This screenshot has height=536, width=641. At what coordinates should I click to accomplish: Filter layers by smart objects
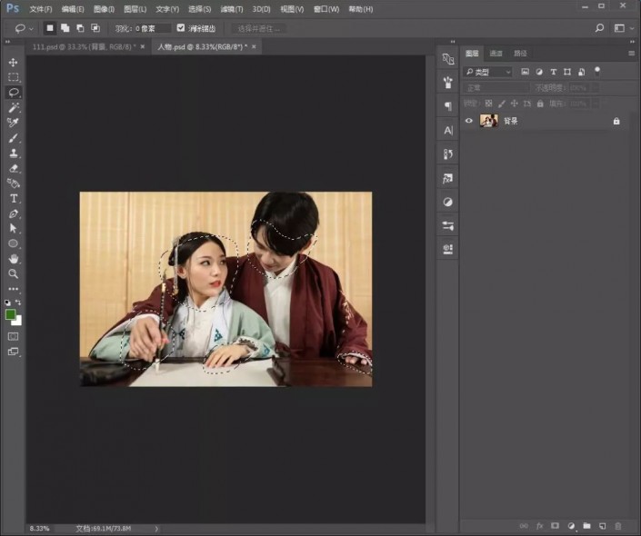point(581,72)
